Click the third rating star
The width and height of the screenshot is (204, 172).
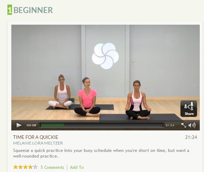point(25,167)
